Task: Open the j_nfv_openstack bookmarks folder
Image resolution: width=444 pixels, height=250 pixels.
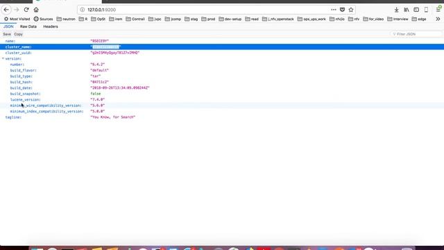Action: pyautogui.click(x=278, y=19)
